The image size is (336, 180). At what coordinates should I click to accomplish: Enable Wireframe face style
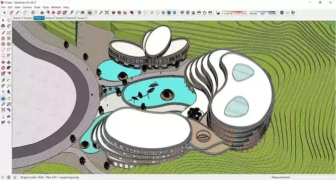click(152, 12)
